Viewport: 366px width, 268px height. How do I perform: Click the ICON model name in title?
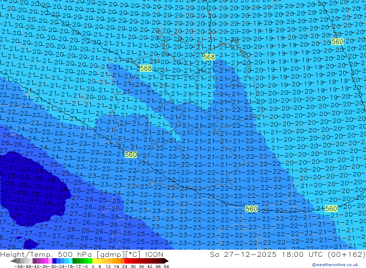coord(154,254)
